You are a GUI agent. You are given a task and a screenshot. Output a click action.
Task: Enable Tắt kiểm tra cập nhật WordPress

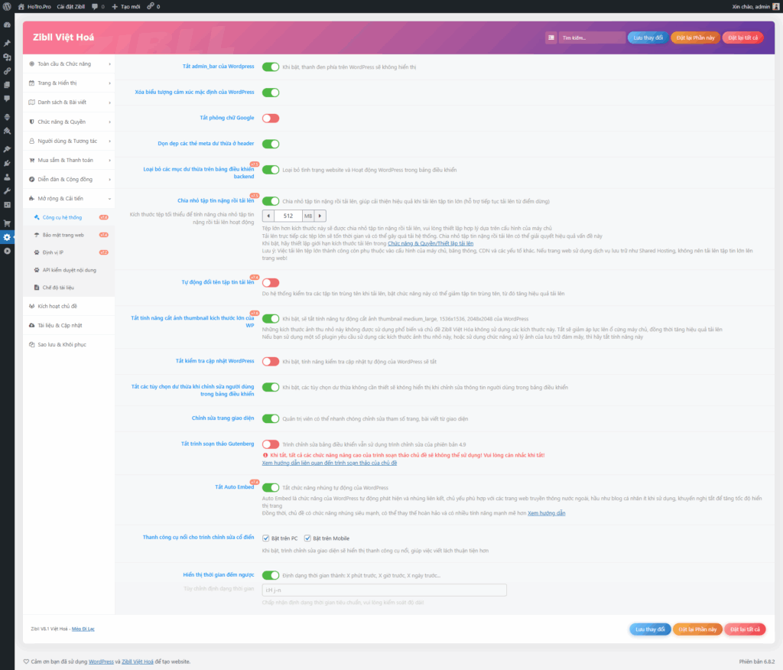(x=271, y=361)
